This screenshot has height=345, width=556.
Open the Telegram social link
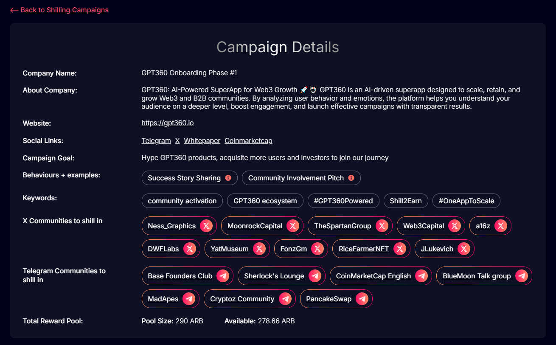point(156,140)
